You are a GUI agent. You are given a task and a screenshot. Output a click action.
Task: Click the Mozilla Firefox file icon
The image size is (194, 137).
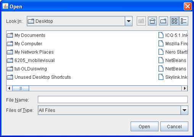pyautogui.click(x=161, y=43)
